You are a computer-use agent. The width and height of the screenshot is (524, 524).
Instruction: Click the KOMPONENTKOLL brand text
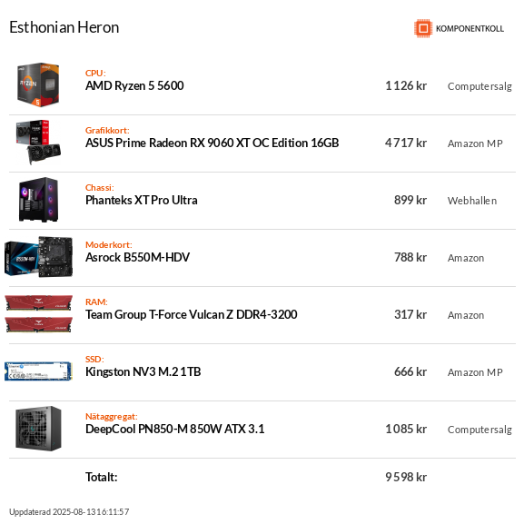point(470,29)
